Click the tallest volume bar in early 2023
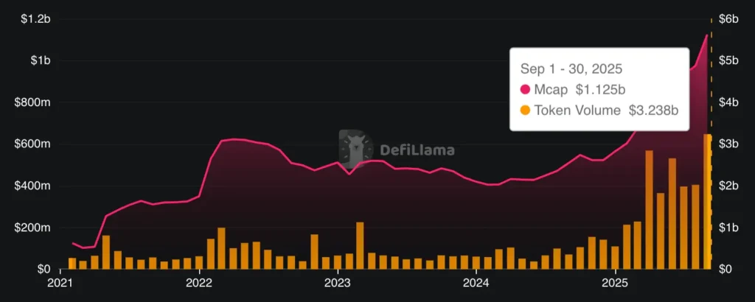 click(x=360, y=246)
